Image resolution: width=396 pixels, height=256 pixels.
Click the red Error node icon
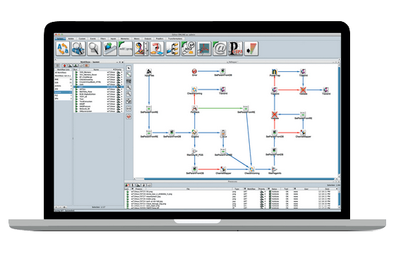pos(194,71)
